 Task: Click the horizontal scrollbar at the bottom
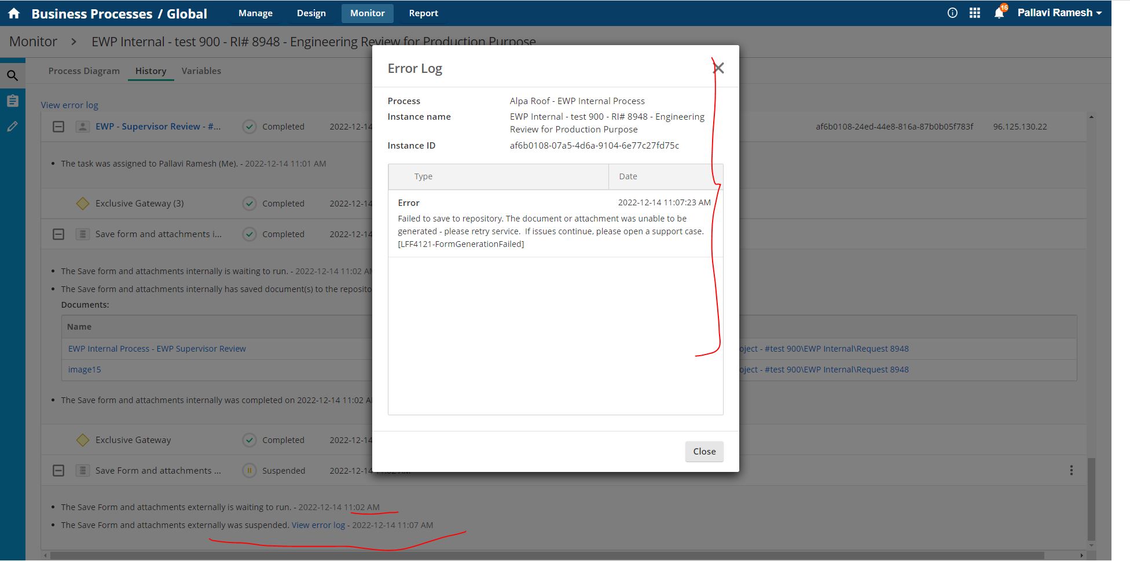tap(546, 555)
